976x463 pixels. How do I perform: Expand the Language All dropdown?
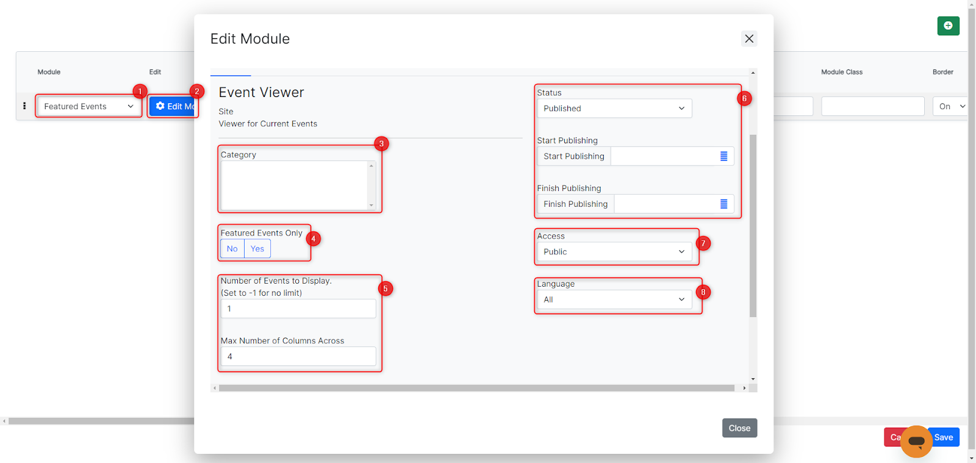pos(614,300)
